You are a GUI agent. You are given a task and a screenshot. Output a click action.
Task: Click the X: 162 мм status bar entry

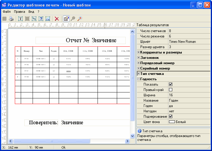pos(10,147)
